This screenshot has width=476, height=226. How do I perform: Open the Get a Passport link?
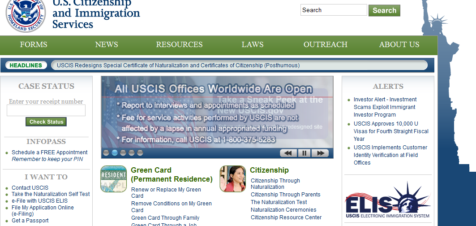coord(30,221)
